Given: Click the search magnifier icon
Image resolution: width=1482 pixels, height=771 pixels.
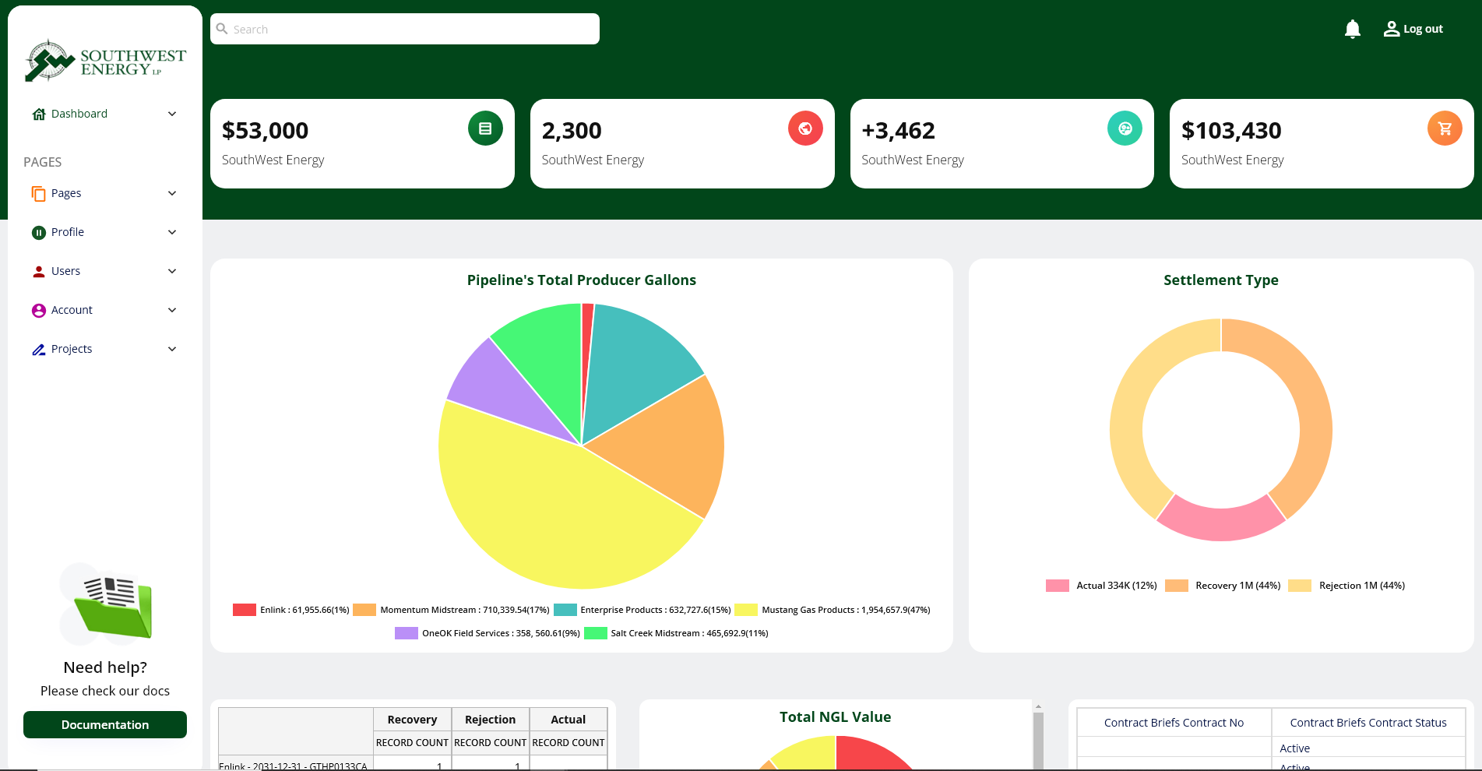Looking at the screenshot, I should 222,29.
